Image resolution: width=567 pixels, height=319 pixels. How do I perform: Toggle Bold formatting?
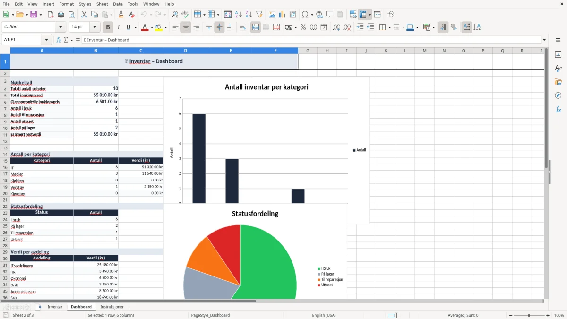pos(108,27)
